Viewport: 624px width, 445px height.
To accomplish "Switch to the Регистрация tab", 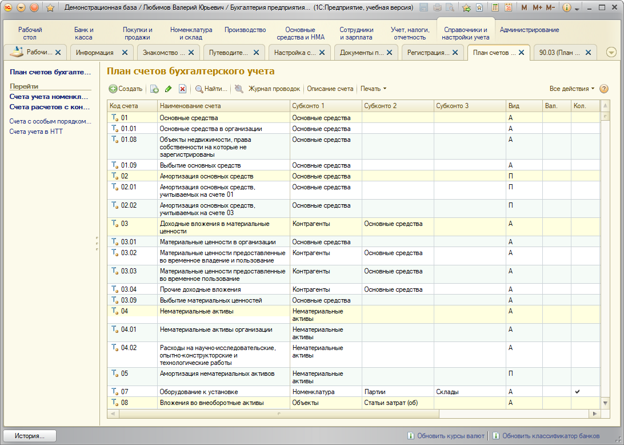I will click(x=428, y=52).
